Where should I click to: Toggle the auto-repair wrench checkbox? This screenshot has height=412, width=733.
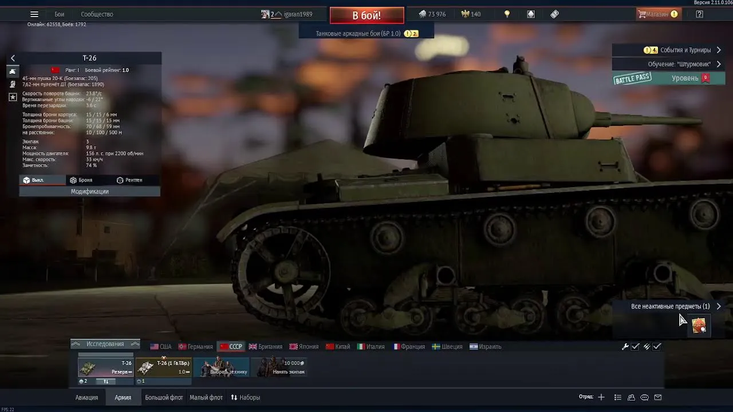pyautogui.click(x=635, y=347)
